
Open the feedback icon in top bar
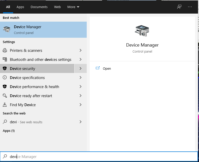pos(179,7)
